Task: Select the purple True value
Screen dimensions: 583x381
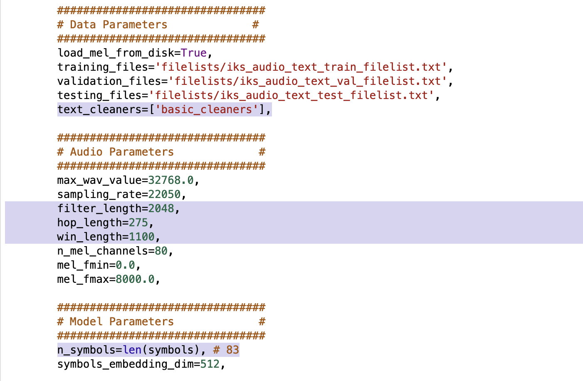Action: tap(193, 53)
